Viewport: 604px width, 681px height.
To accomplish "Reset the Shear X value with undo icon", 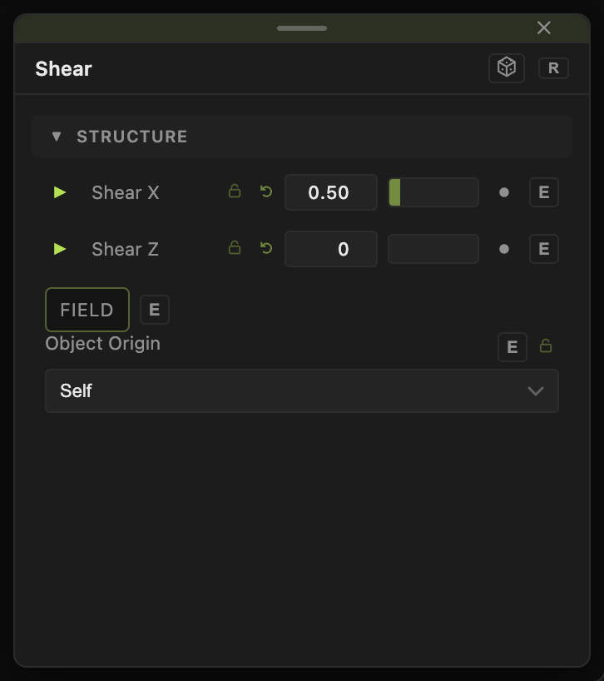I will point(266,191).
